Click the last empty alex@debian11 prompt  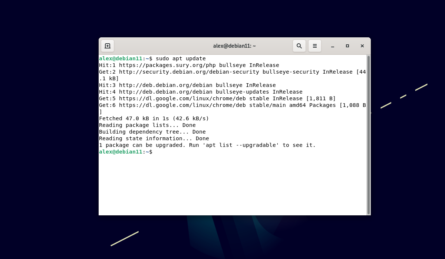pyautogui.click(x=126, y=152)
